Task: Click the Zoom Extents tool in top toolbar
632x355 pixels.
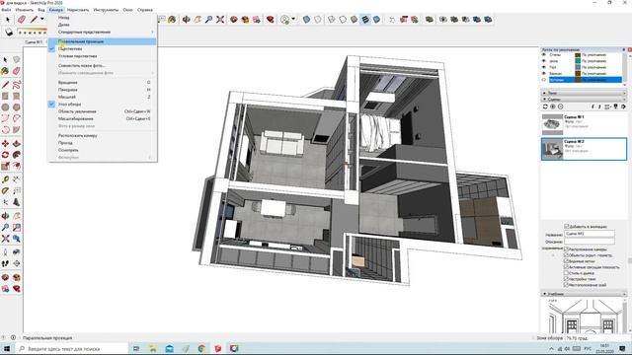Action: pyautogui.click(x=220, y=20)
